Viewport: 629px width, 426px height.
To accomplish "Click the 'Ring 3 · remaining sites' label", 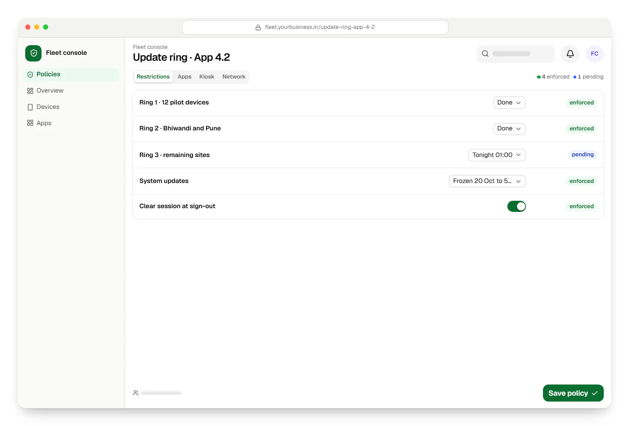I will point(174,155).
